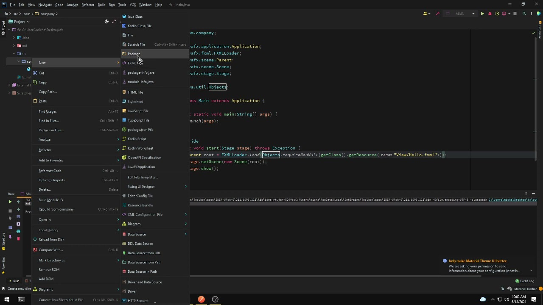543x305 pixels.
Task: Open Search Everywhere magnifier icon
Action: click(x=524, y=14)
